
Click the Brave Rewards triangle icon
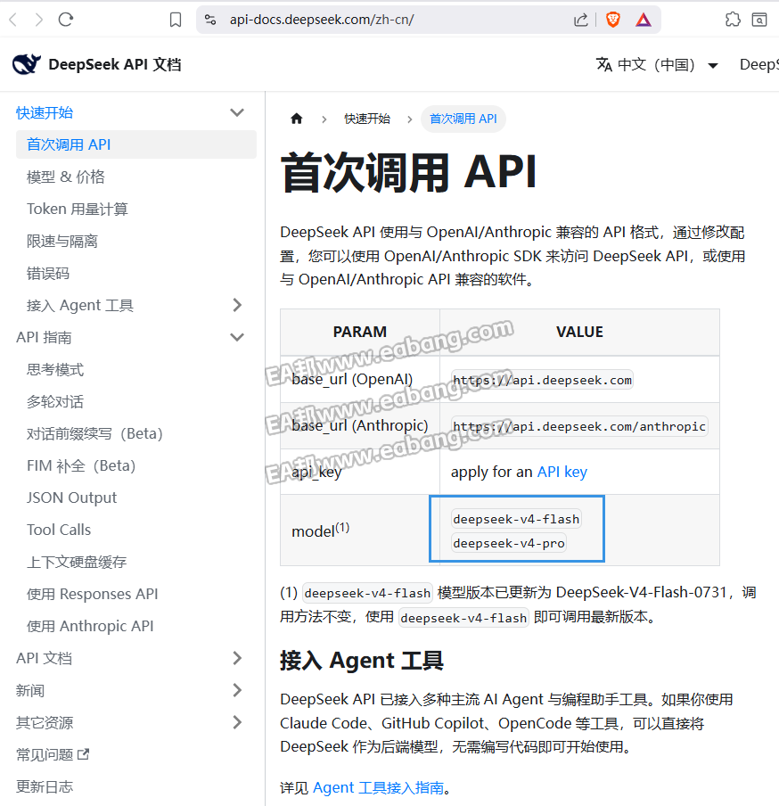point(644,20)
